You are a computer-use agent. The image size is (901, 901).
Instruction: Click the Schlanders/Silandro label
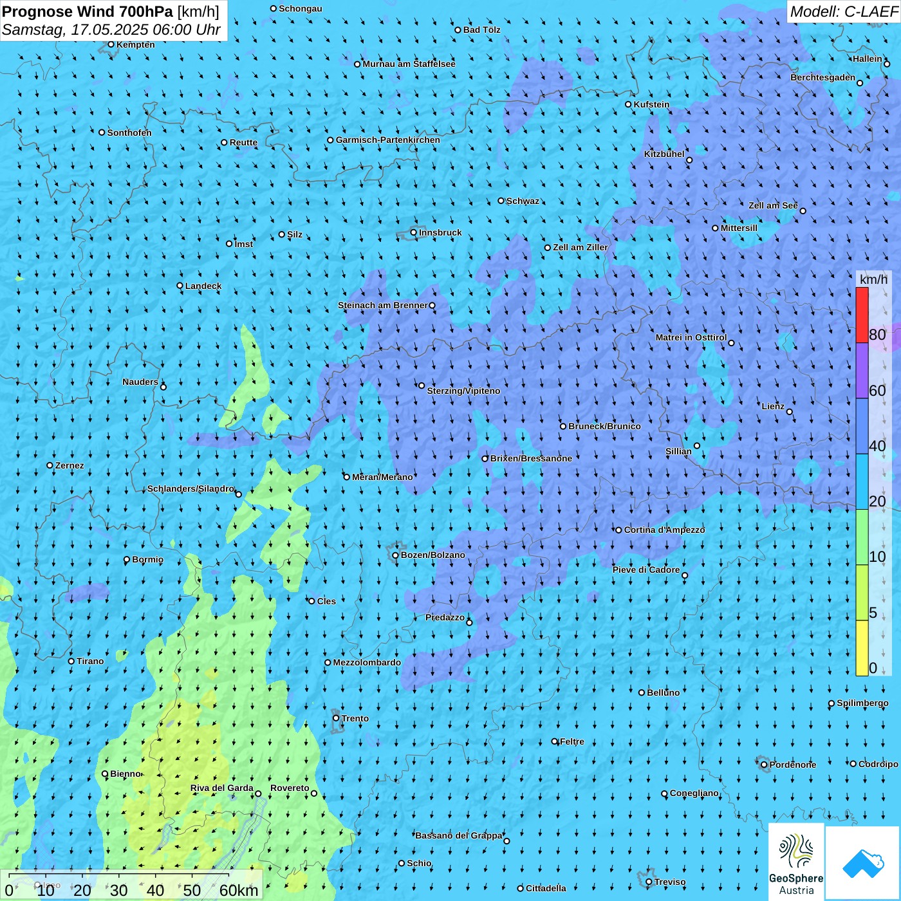tap(190, 488)
